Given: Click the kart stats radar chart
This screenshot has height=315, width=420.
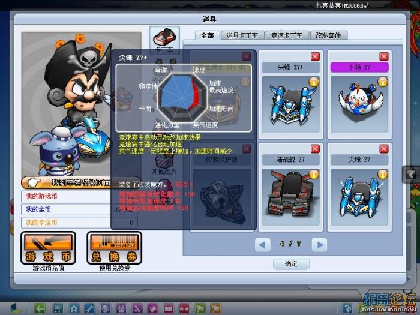Looking at the screenshot, I should tap(182, 98).
